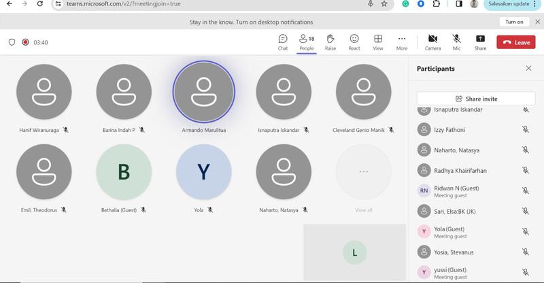The width and height of the screenshot is (544, 283).
Task: Click the recording indicator icon
Action: click(x=25, y=42)
